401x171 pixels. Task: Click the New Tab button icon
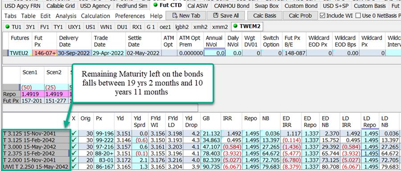[175, 16]
